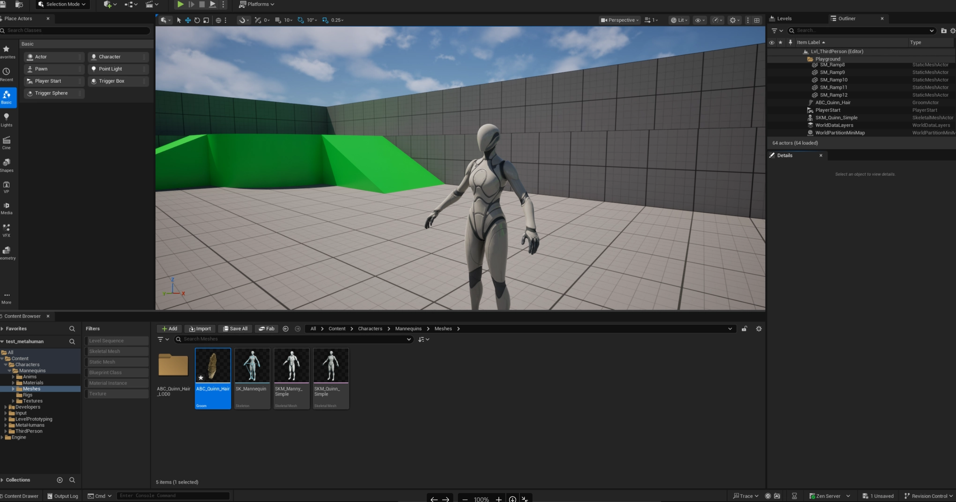Click the Search Meshes input field
The height and width of the screenshot is (502, 956).
click(294, 339)
